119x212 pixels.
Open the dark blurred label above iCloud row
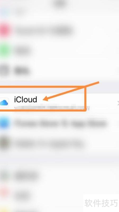(x=22, y=71)
